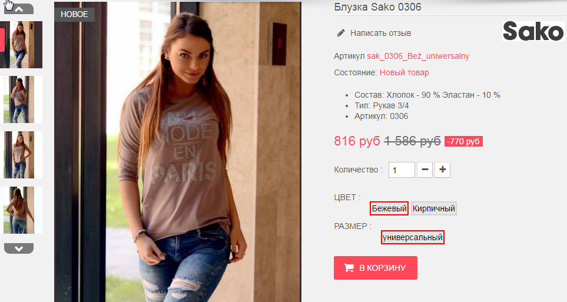Click the main product photo to enlarge

(x=178, y=152)
